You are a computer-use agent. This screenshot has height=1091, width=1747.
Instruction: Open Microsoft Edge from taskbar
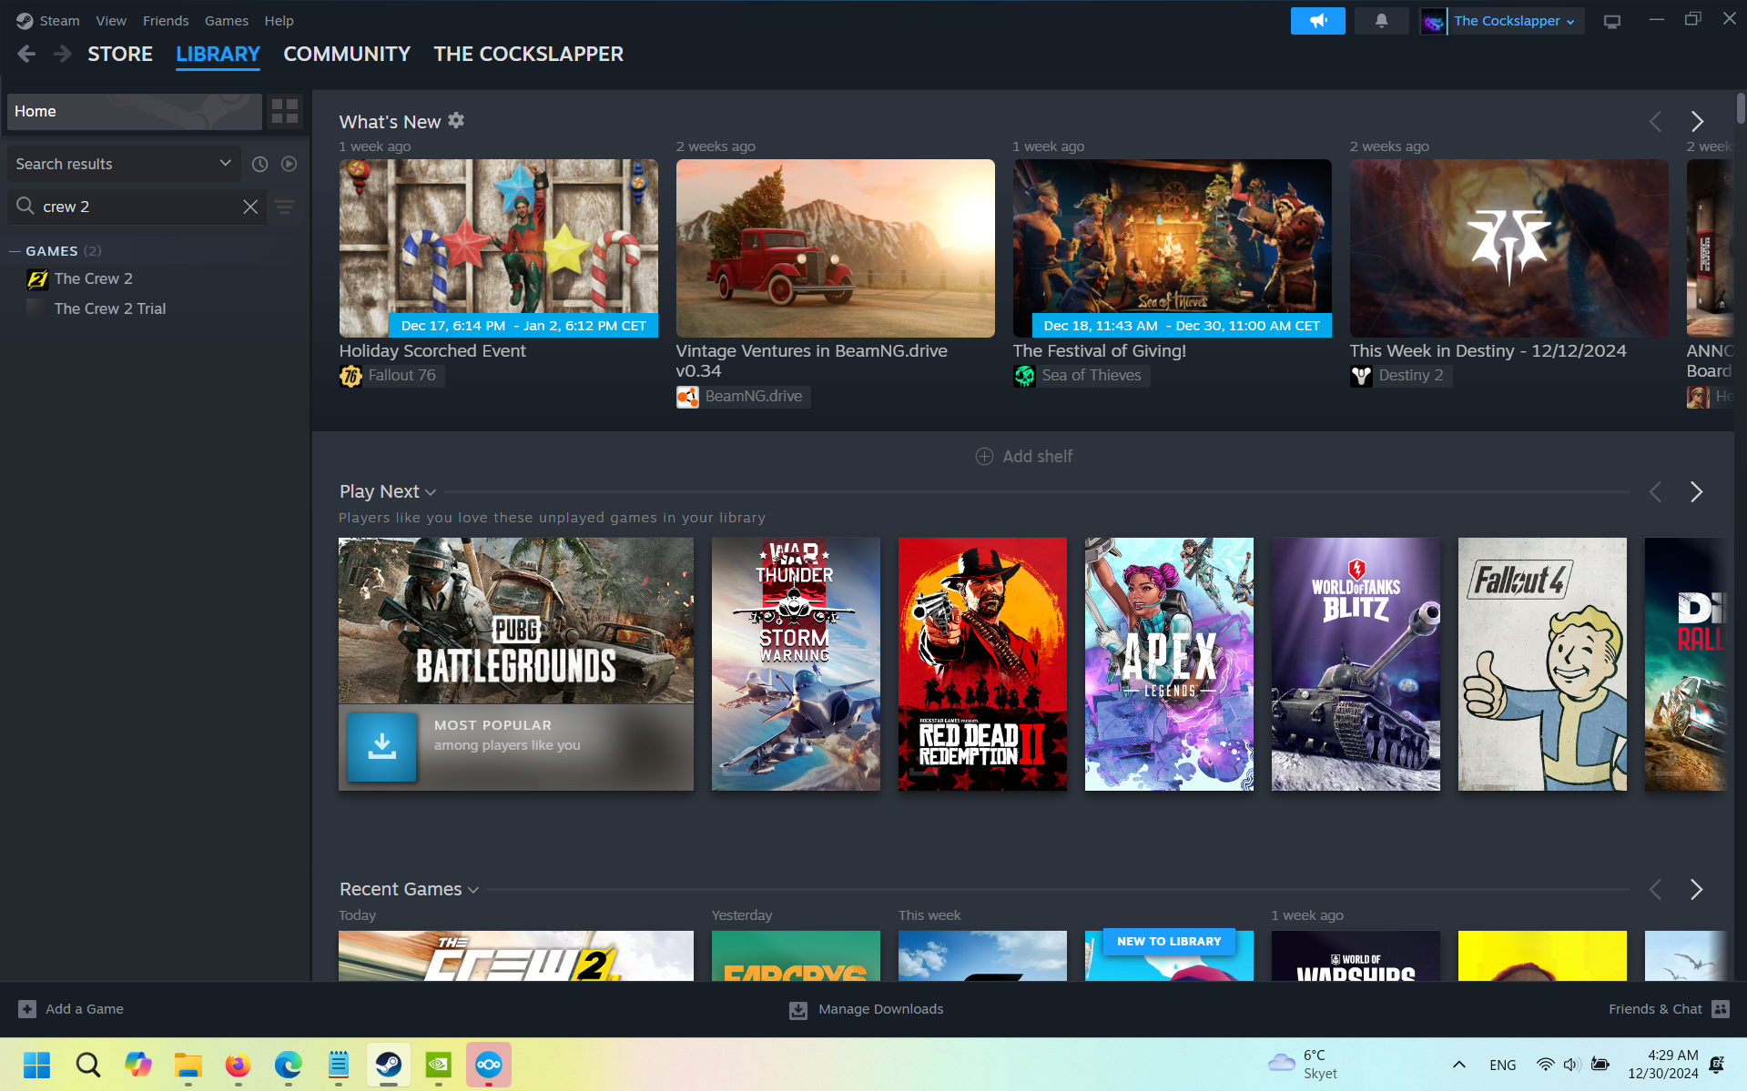click(x=289, y=1065)
